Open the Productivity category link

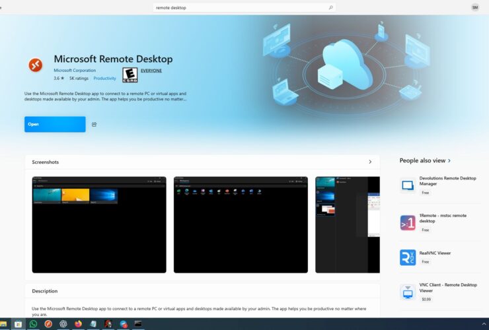tap(104, 78)
